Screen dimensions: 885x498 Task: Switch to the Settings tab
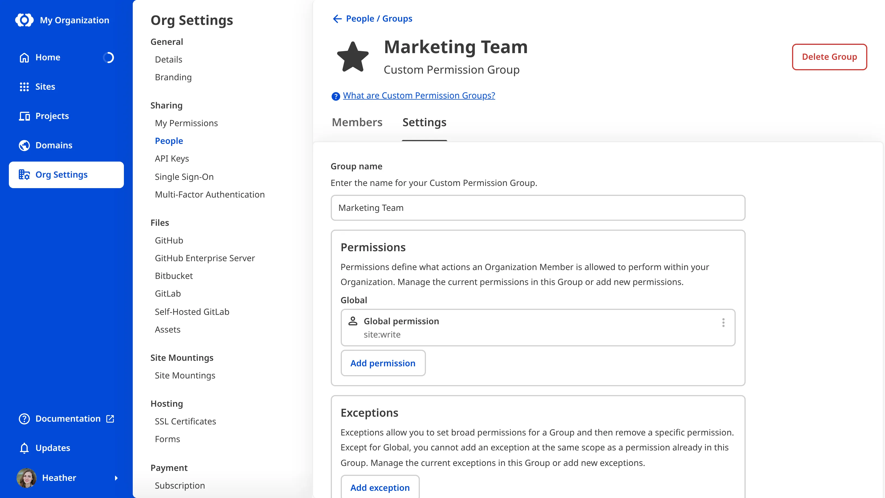click(x=424, y=122)
